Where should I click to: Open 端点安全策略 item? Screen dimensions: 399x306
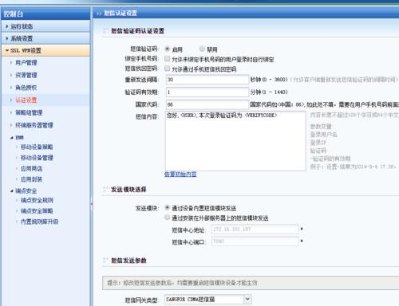[x=37, y=211]
